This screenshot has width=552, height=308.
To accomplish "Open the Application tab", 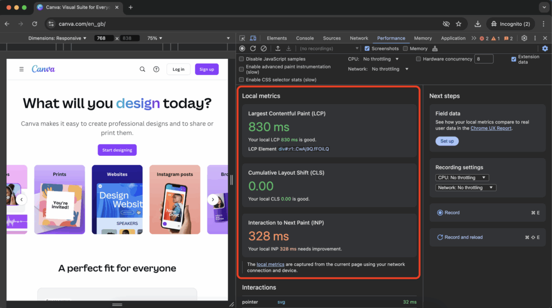I will (x=453, y=38).
